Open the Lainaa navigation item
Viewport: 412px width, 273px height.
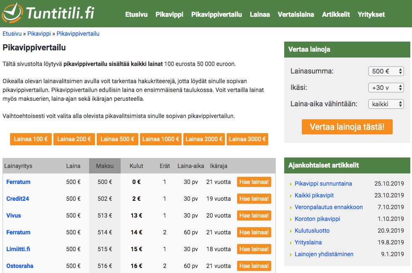[x=260, y=14]
